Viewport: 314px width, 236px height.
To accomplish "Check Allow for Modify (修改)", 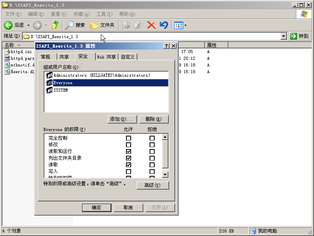I will (129, 145).
